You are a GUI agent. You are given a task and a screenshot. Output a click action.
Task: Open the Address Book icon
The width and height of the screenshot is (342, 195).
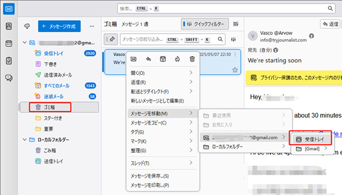point(9,26)
